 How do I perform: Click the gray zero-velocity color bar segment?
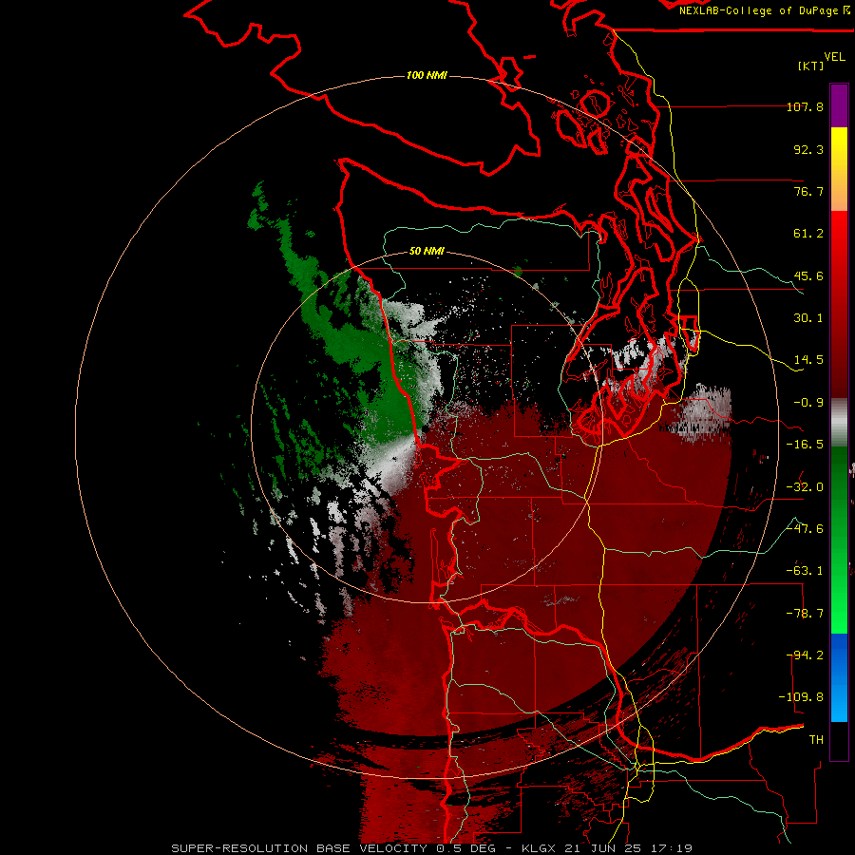(839, 423)
